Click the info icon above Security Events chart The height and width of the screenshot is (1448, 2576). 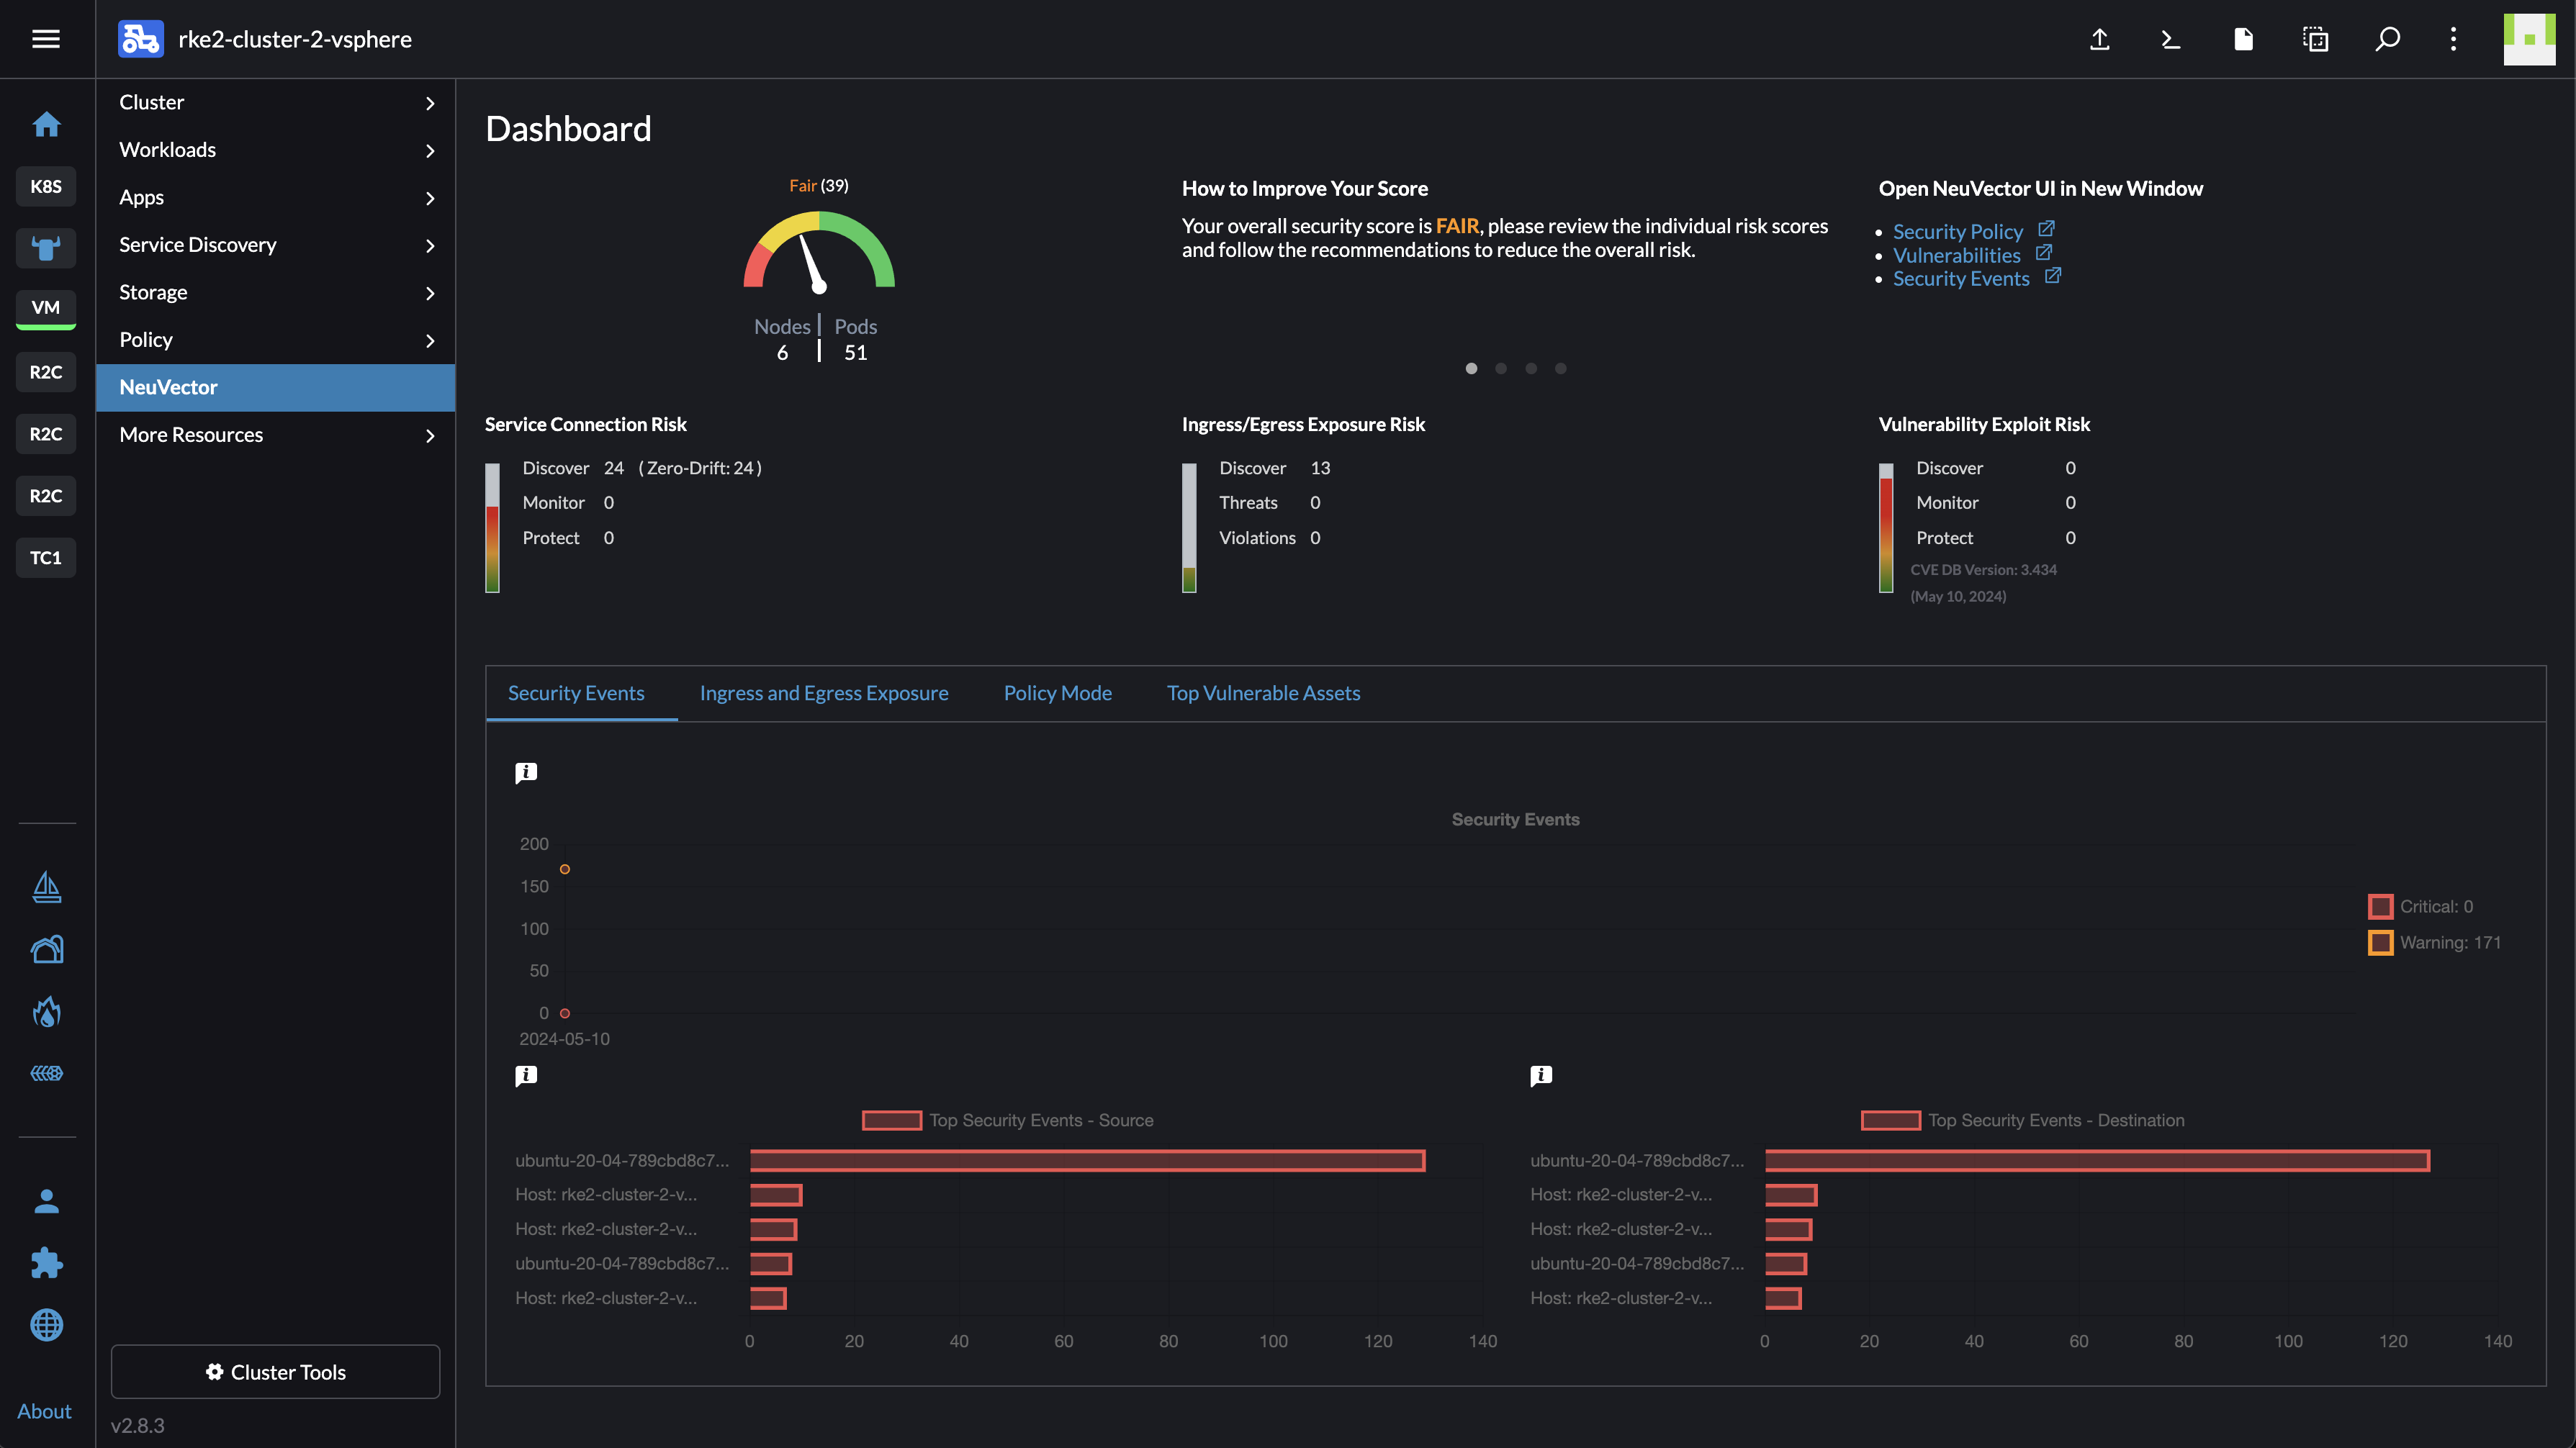point(526,772)
